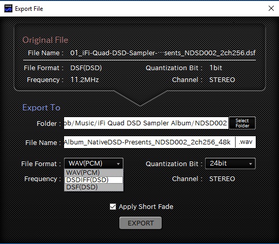
Task: Choose DSDIFF(DSD) from format list
Action: point(94,180)
